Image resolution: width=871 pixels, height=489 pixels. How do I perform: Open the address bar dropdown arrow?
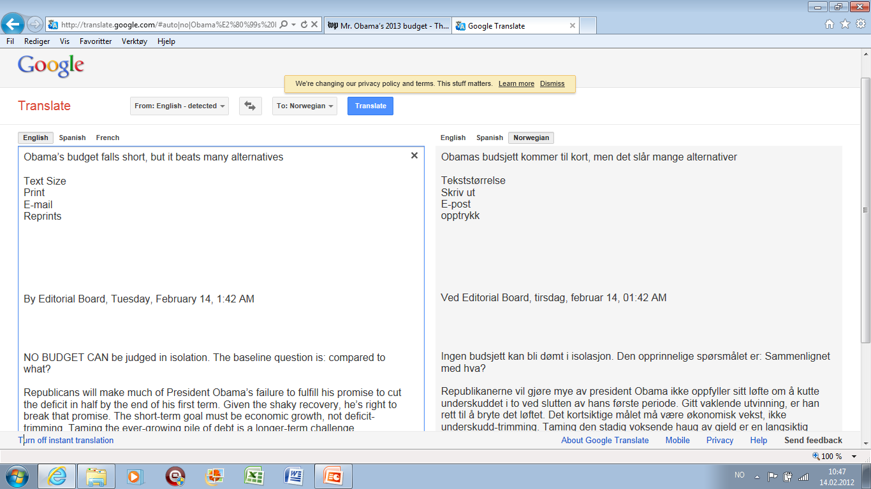(293, 25)
